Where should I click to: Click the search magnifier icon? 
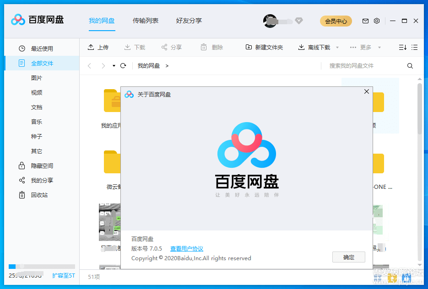pyautogui.click(x=410, y=66)
